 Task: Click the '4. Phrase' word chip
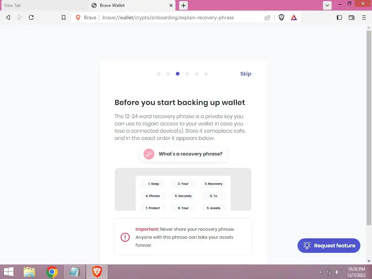pos(153,196)
